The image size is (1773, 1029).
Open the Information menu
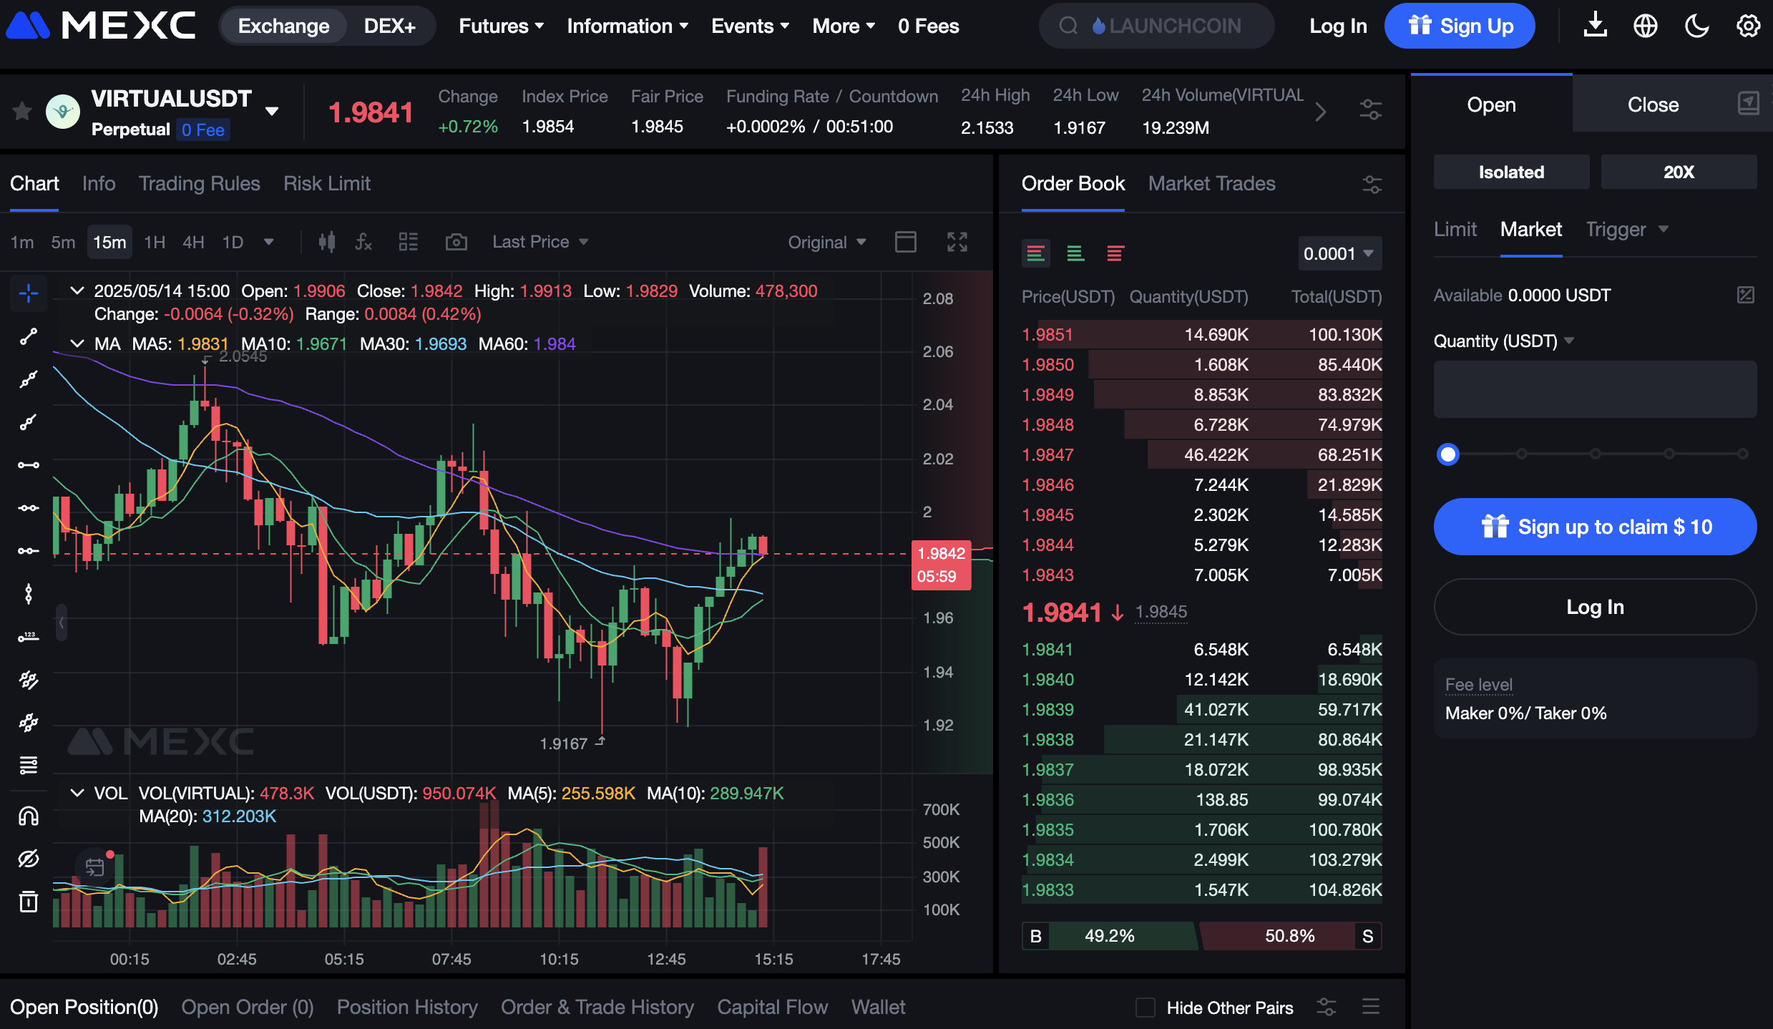pyautogui.click(x=627, y=26)
